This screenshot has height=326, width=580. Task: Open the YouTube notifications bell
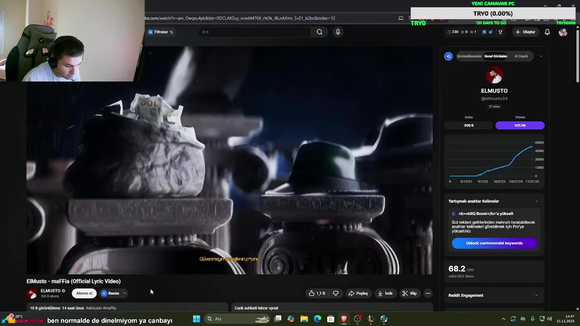point(547,32)
